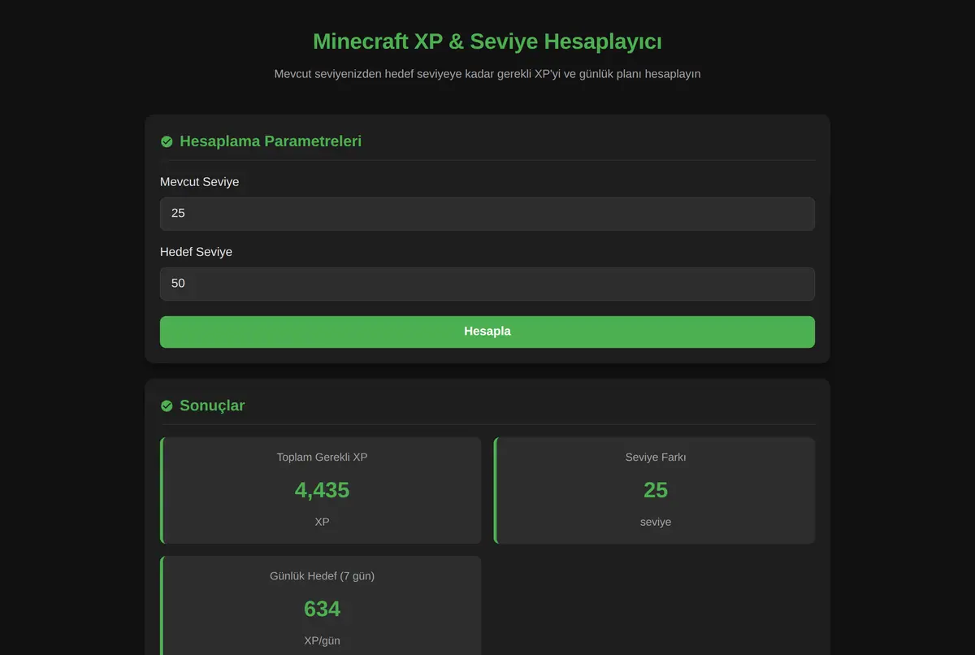Click the subtitle text beginning with Mevcut seviyenizden
This screenshot has width=975, height=655.
pos(487,74)
